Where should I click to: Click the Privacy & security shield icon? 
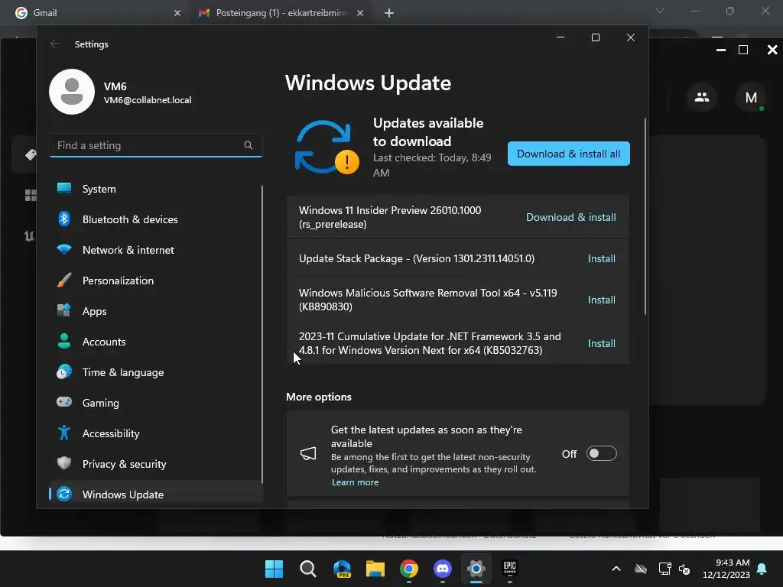[64, 463]
